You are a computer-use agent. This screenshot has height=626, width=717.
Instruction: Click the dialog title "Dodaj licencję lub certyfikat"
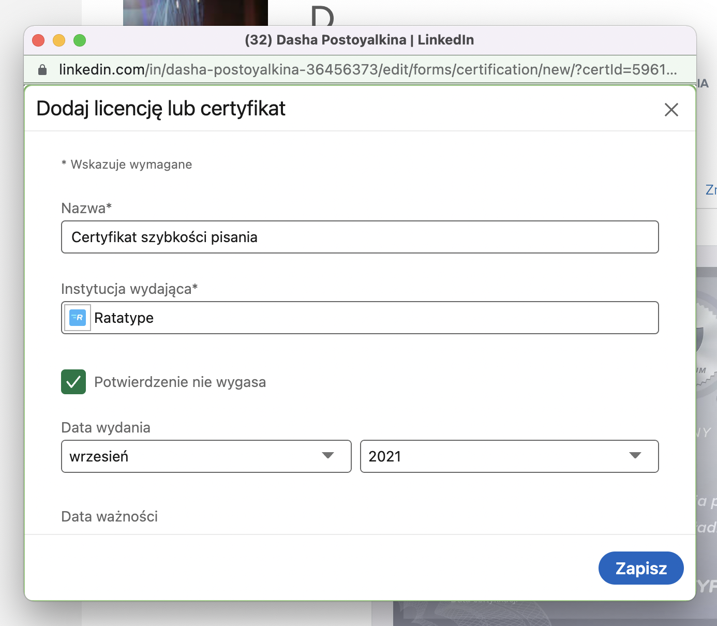tap(161, 109)
